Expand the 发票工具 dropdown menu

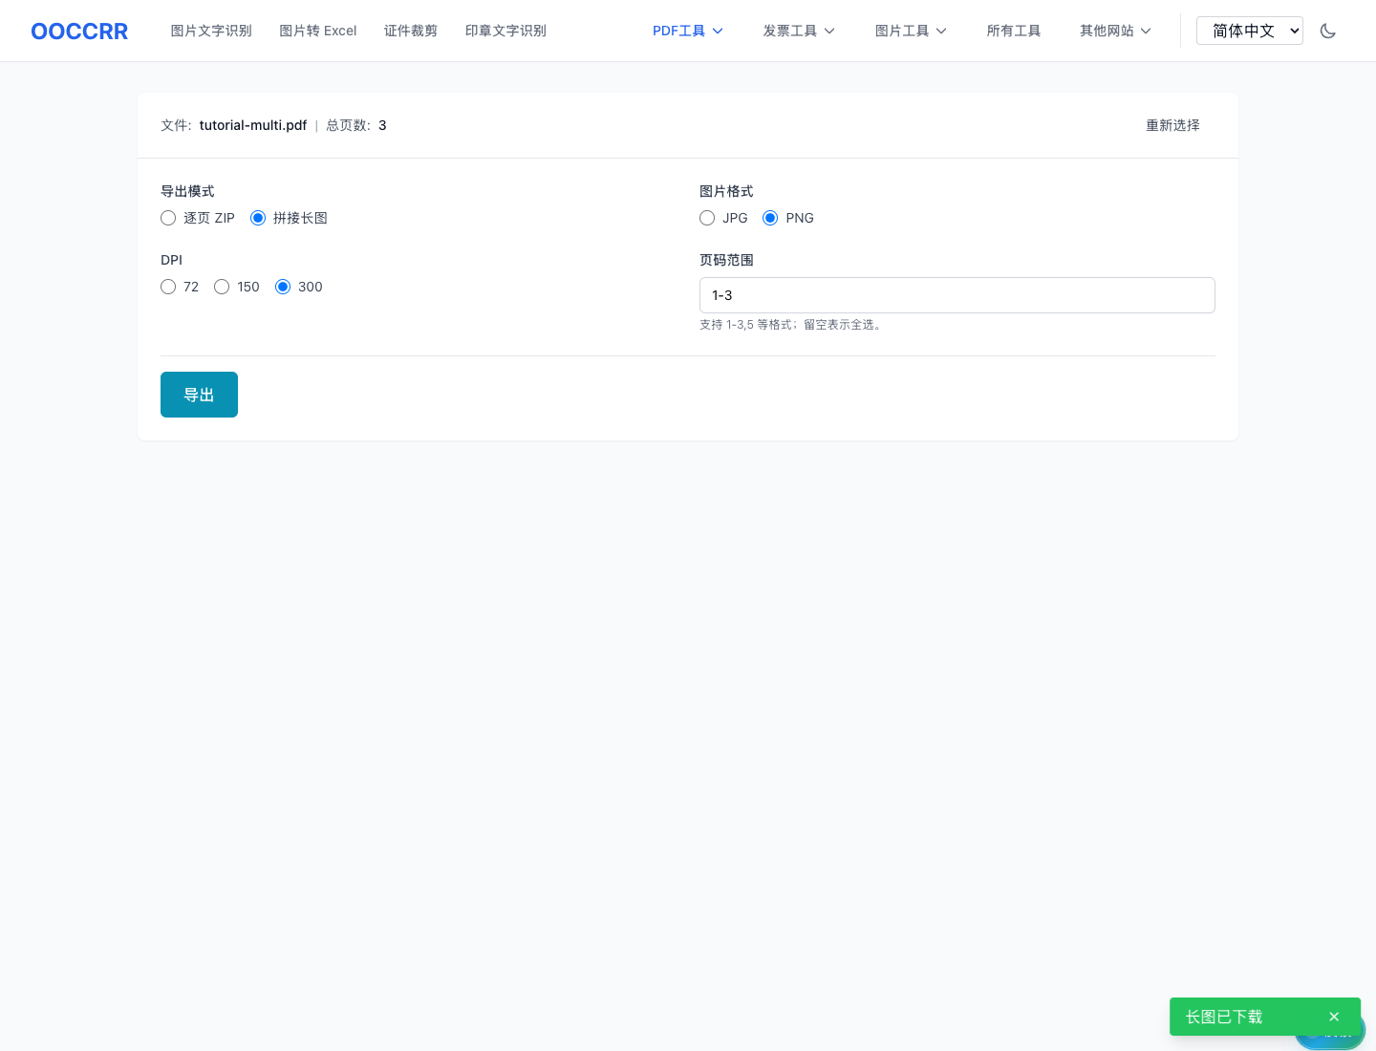coord(798,31)
